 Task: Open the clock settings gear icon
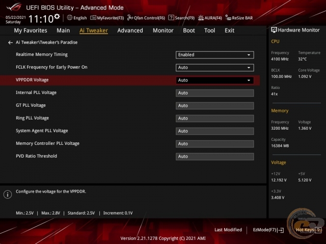coord(57,16)
